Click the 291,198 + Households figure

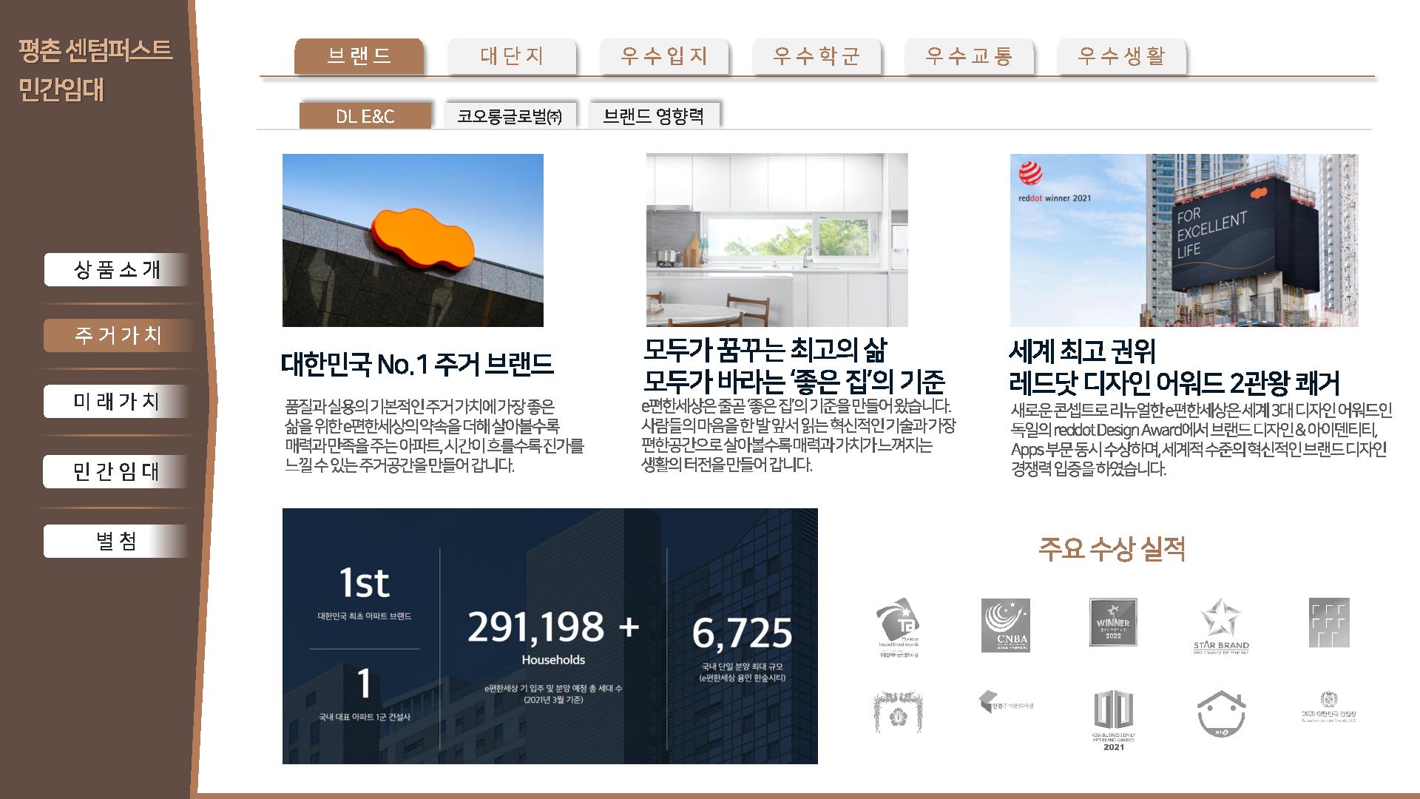point(553,638)
